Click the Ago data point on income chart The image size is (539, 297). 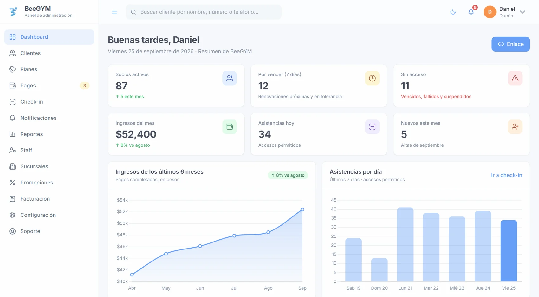268,232
